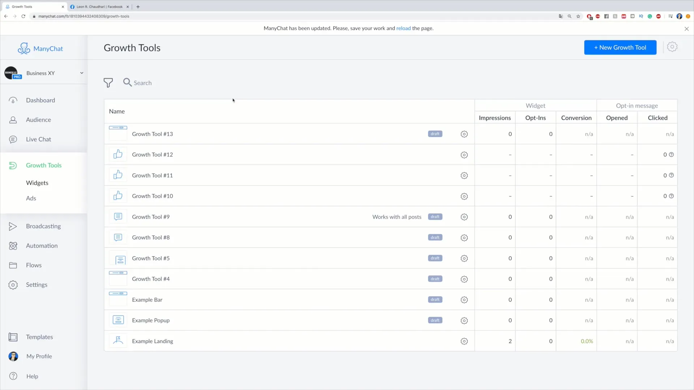
Task: Click the Audience sidebar icon
Action: tap(13, 120)
